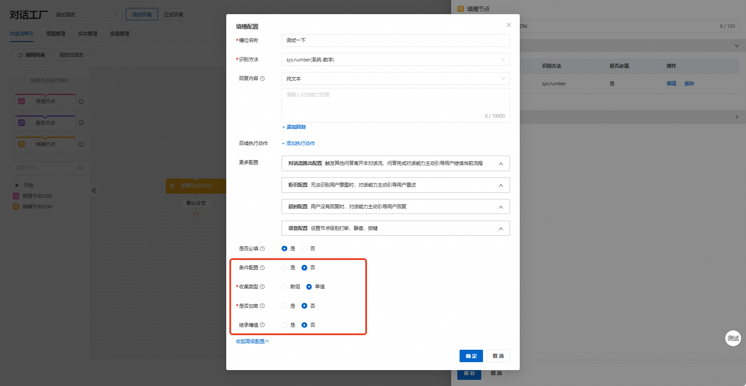Click the help icon beside 条件配置
Viewport: 746px width, 386px height.
pyautogui.click(x=262, y=268)
